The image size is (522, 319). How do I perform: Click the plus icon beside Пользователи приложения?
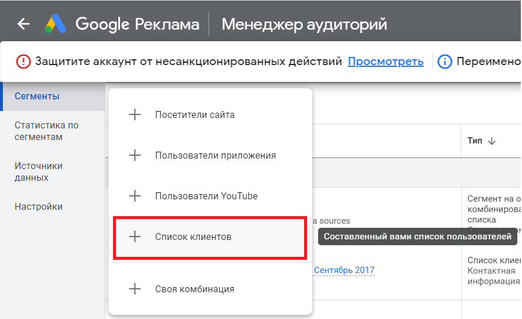tap(135, 155)
